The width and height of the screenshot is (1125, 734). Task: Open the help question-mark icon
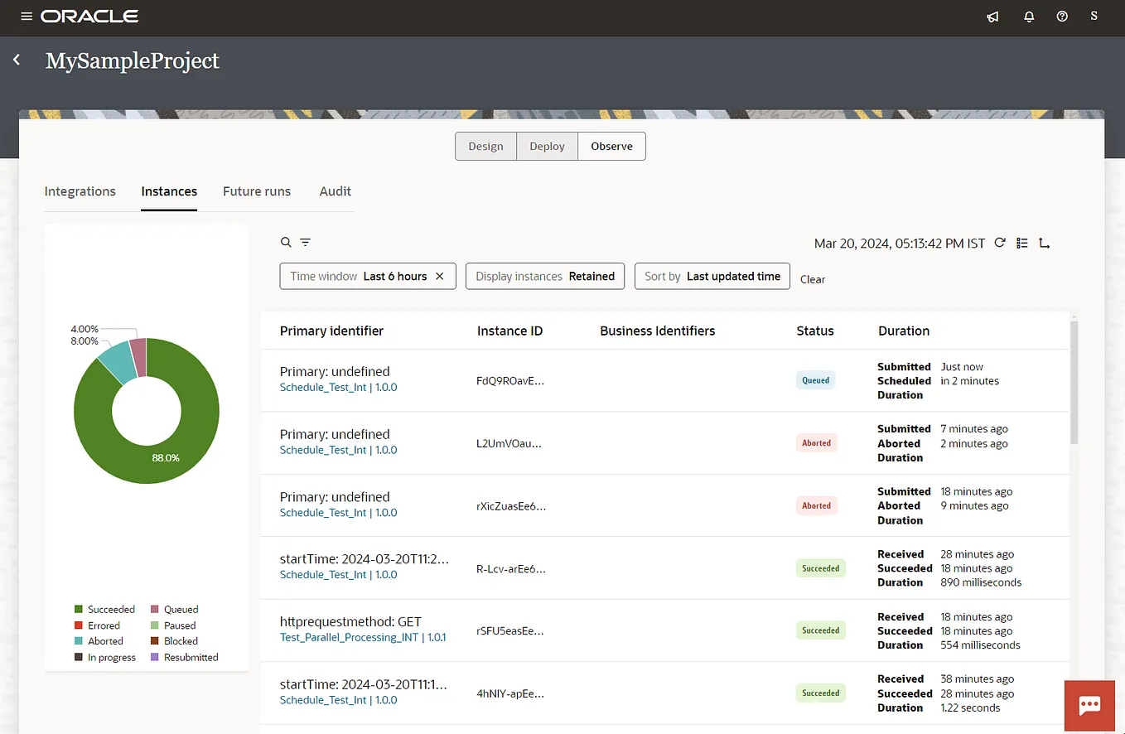point(1062,17)
